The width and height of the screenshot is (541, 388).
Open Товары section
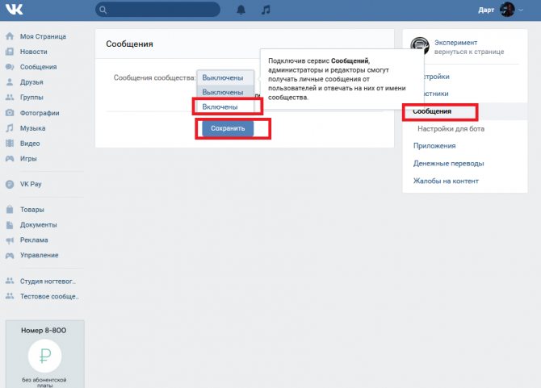coord(31,210)
